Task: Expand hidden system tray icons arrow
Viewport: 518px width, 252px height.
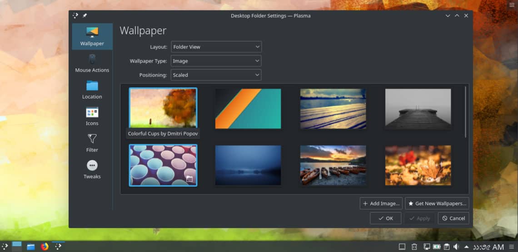Action: coord(467,247)
